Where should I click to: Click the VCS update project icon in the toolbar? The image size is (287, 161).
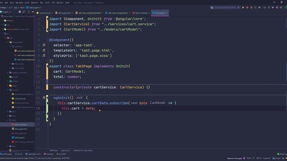point(265,8)
